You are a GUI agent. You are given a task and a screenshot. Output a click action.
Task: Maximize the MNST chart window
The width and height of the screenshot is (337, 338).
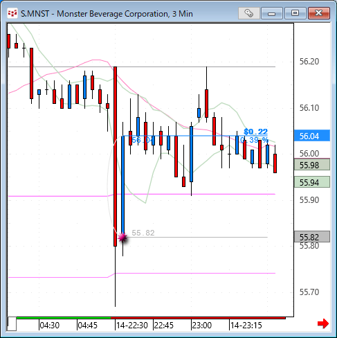[x=295, y=13]
